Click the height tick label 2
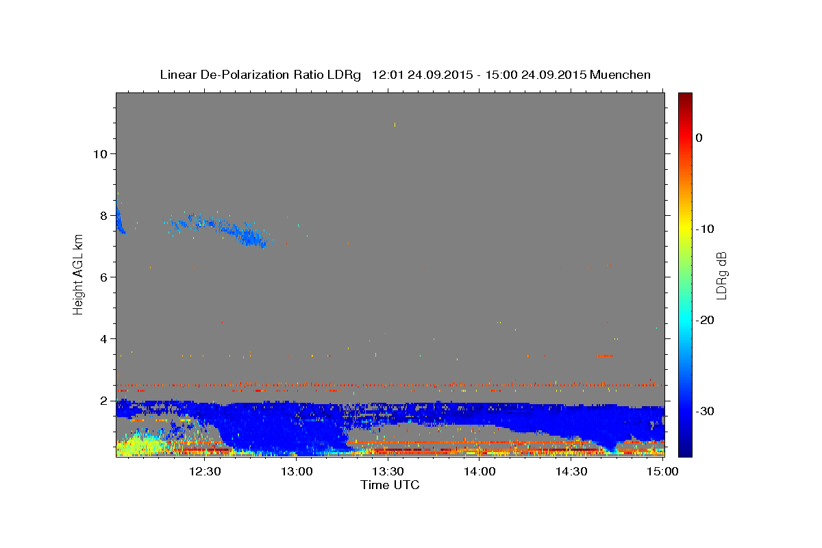This screenshot has width=822, height=548. coord(104,400)
